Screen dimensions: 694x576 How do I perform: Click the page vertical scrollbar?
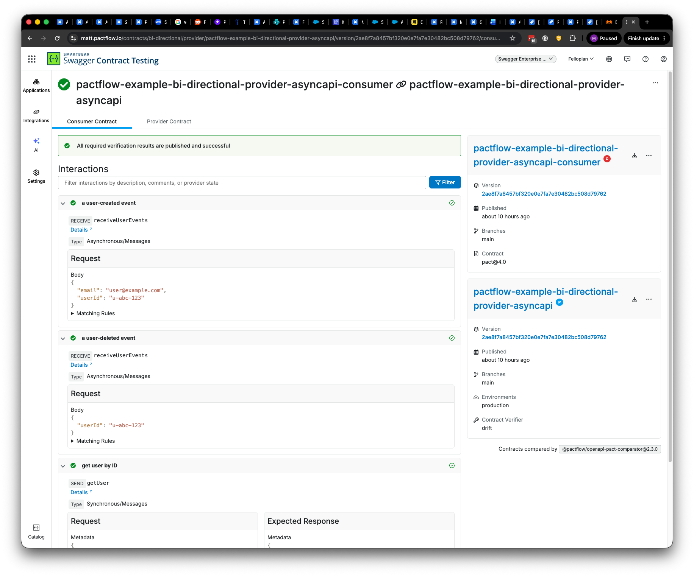point(670,266)
